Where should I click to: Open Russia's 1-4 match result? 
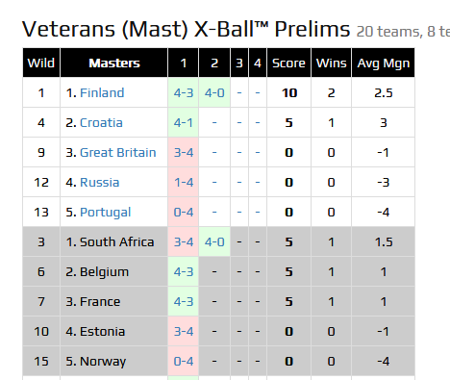(184, 183)
